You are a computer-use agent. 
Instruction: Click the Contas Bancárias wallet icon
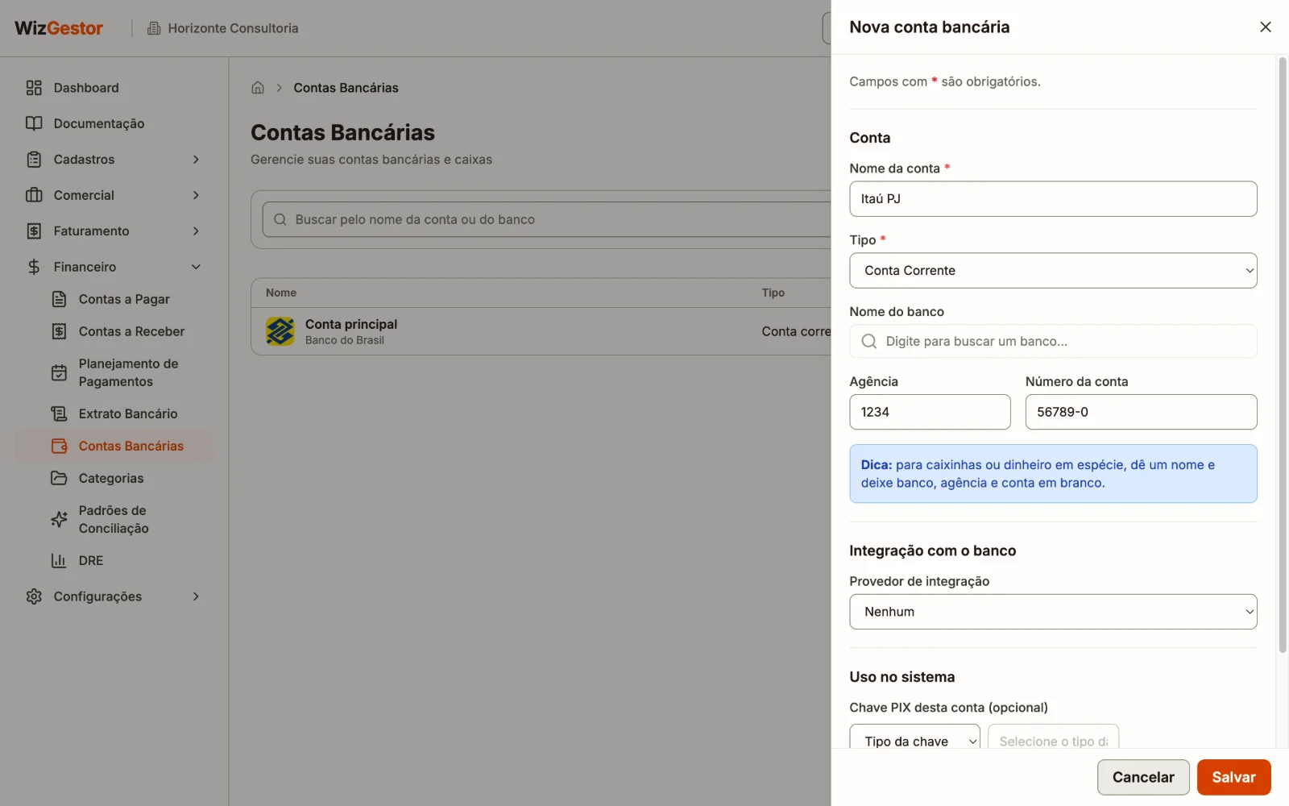tap(59, 446)
